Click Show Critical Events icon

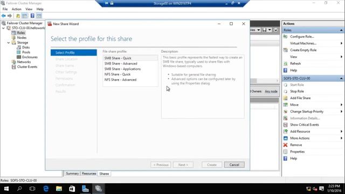pyautogui.click(x=285, y=124)
